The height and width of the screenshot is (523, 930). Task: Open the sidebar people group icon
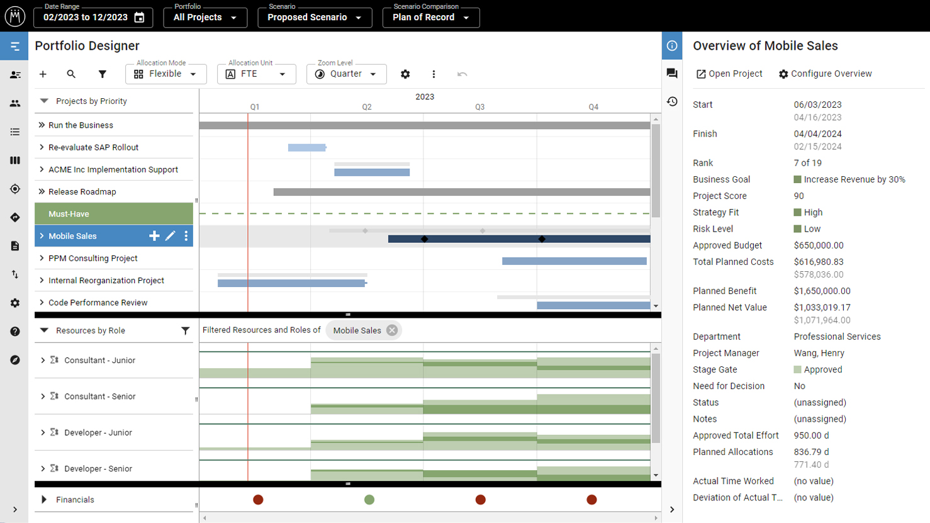click(15, 103)
